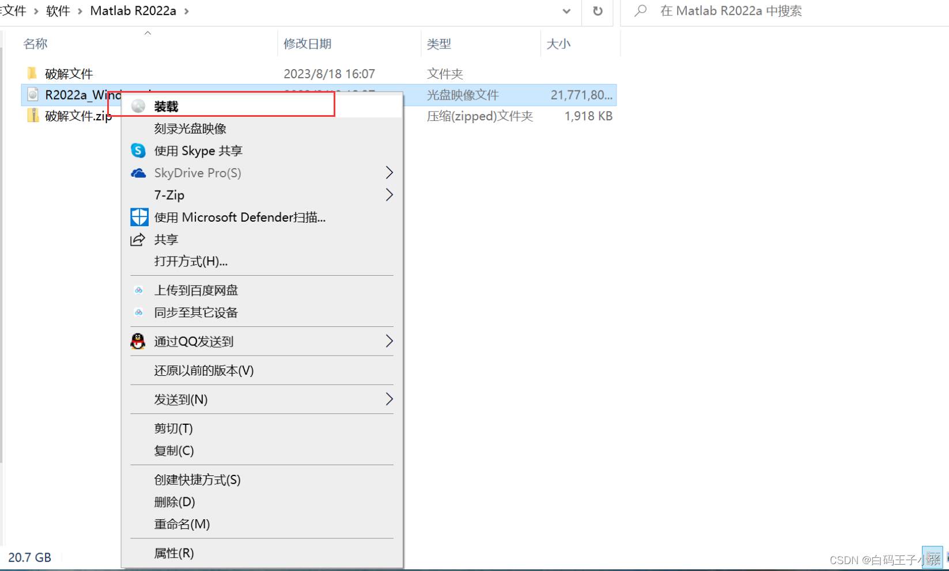Click the 光盘映像文件 type cell
Screen dimensions: 949x571
pyautogui.click(x=463, y=95)
